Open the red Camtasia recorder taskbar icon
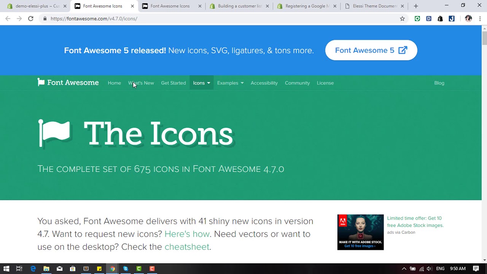This screenshot has width=487, height=274. (152, 269)
